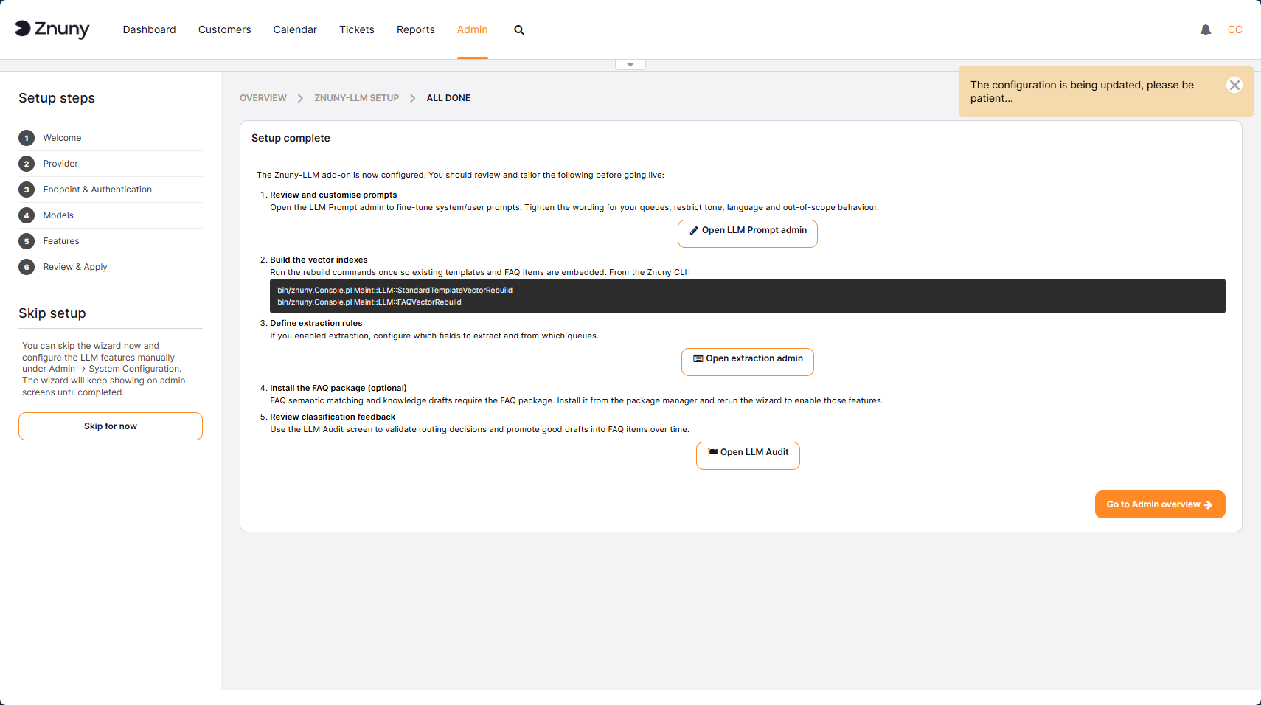Image resolution: width=1261 pixels, height=705 pixels.
Task: Select step 6 number badge
Action: (27, 267)
